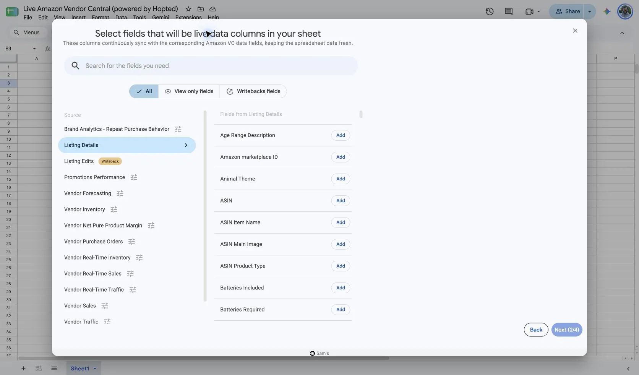The height and width of the screenshot is (375, 639).
Task: Open the video call options dropdown
Action: pos(538,11)
